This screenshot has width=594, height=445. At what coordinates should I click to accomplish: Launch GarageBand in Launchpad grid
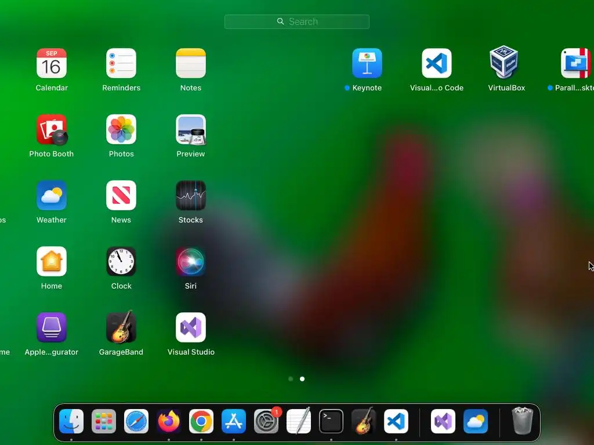coord(121,327)
